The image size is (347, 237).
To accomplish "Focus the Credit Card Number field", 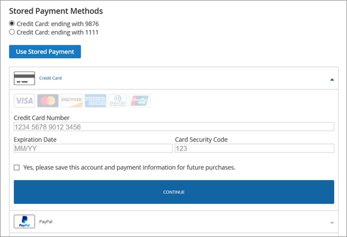I will tap(173, 127).
